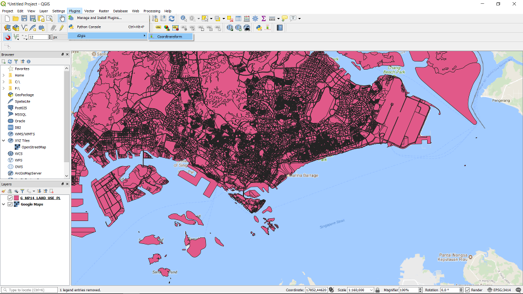Open the Python Console toolbar icon
Image resolution: width=523 pixels, height=294 pixels.
259,27
